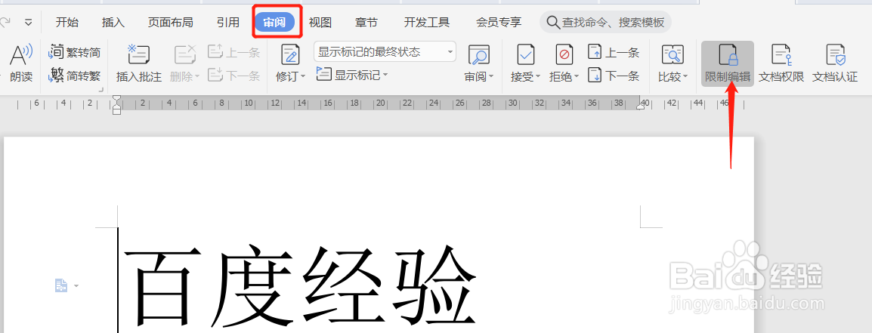Reject change with 拒绝 icon
Image resolution: width=872 pixels, height=333 pixels.
tap(564, 55)
